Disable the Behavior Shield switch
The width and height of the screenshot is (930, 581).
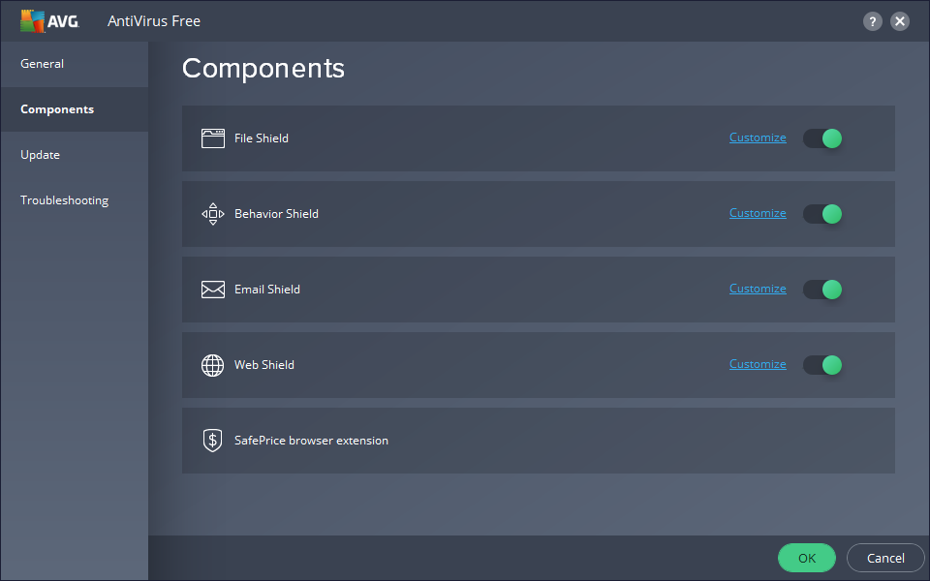[822, 214]
